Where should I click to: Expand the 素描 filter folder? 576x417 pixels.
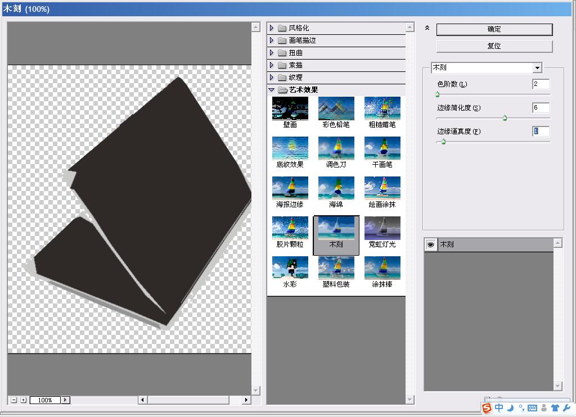click(x=272, y=65)
